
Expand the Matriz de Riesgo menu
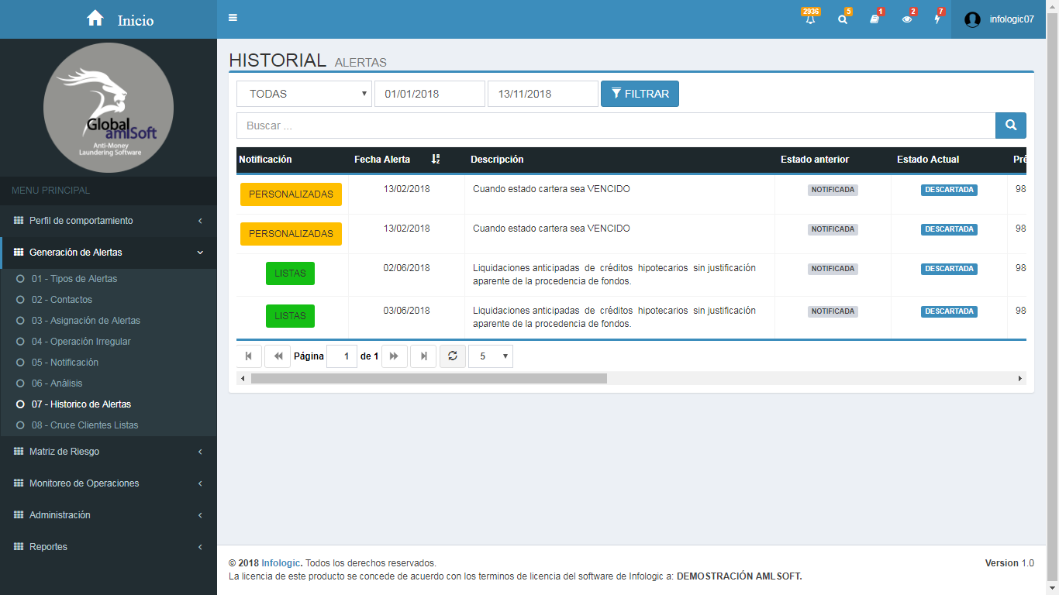[109, 452]
